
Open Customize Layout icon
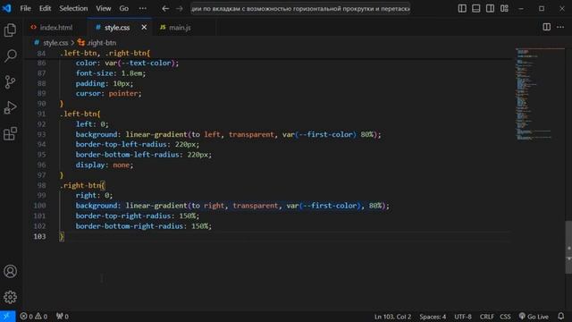pyautogui.click(x=504, y=8)
